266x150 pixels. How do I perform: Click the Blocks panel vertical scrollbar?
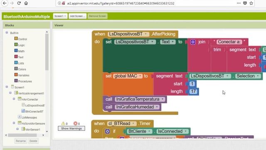pyautogui.click(x=47, y=52)
